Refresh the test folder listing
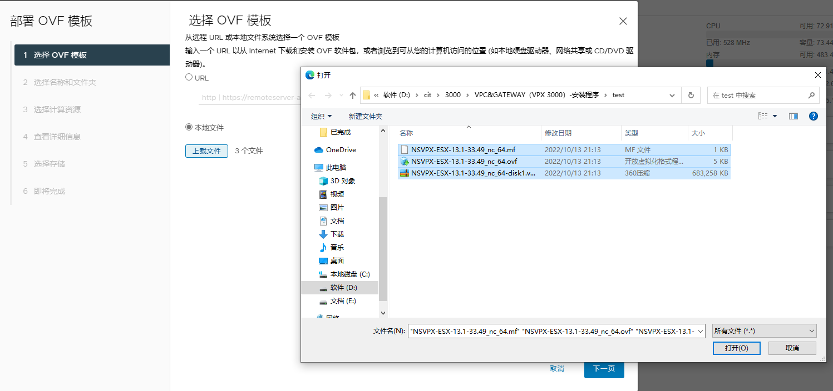Viewport: 833px width, 391px height. coord(691,95)
